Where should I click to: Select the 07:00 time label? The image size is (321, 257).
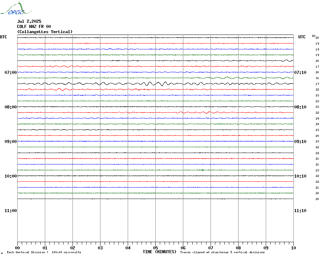pyautogui.click(x=11, y=73)
